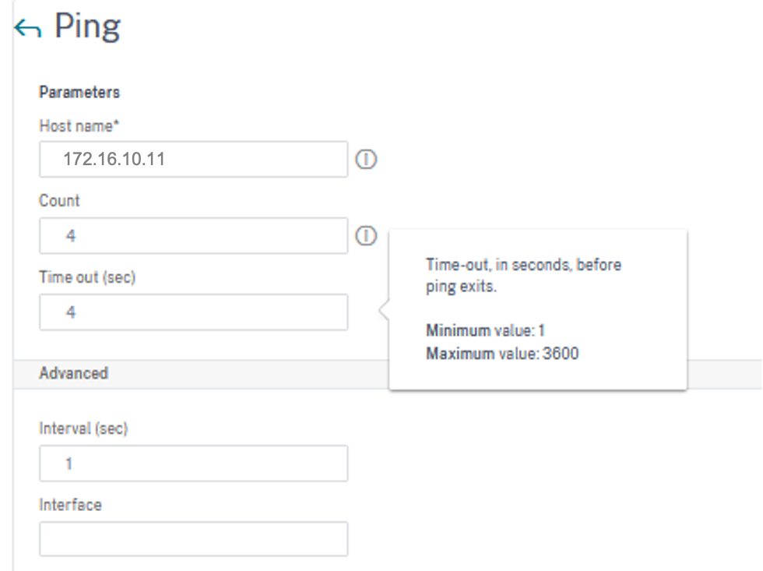Image resolution: width=763 pixels, height=571 pixels.
Task: Collapse the Advanced section header
Action: tap(74, 373)
